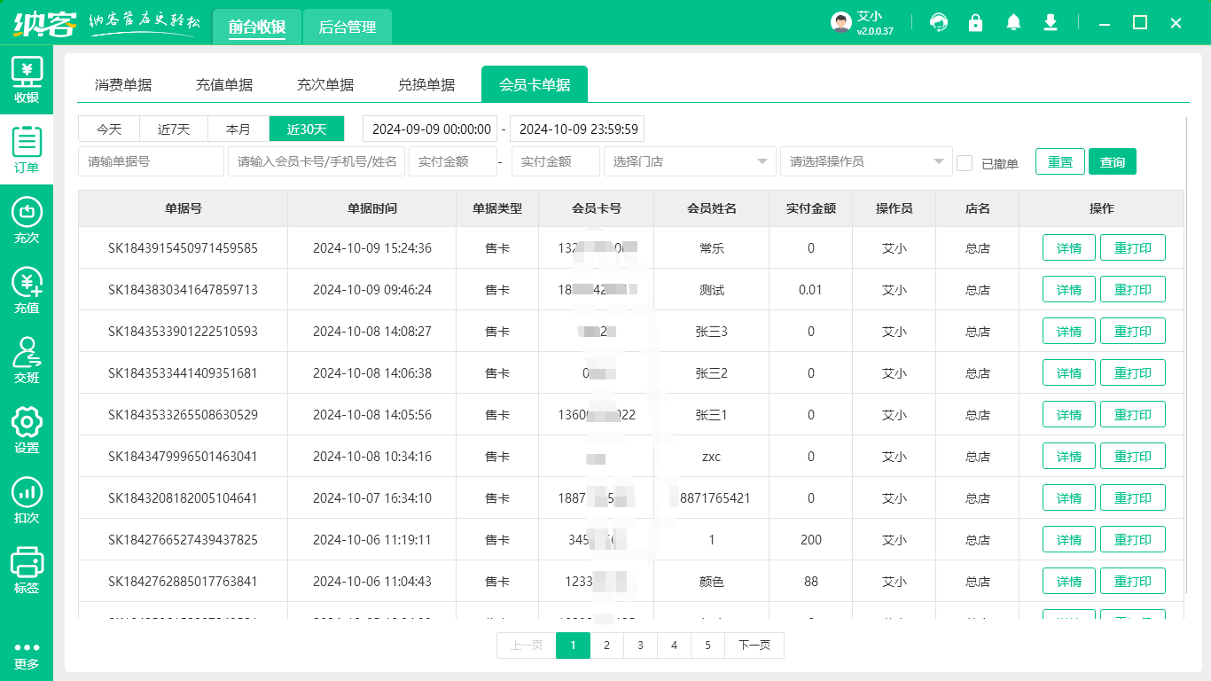The height and width of the screenshot is (681, 1211).
Task: Open the 充值单据 tab
Action: (x=224, y=85)
